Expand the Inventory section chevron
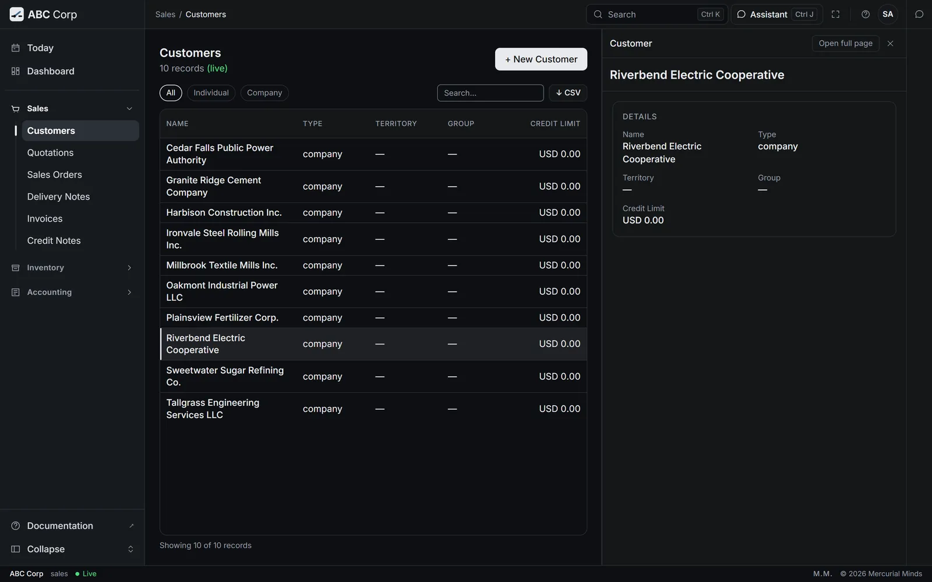The height and width of the screenshot is (582, 932). coord(129,268)
